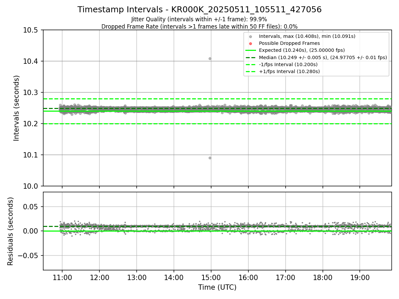Click legend entry 'Expected (10.240s), (25.00000 fps)'

click(x=302, y=50)
